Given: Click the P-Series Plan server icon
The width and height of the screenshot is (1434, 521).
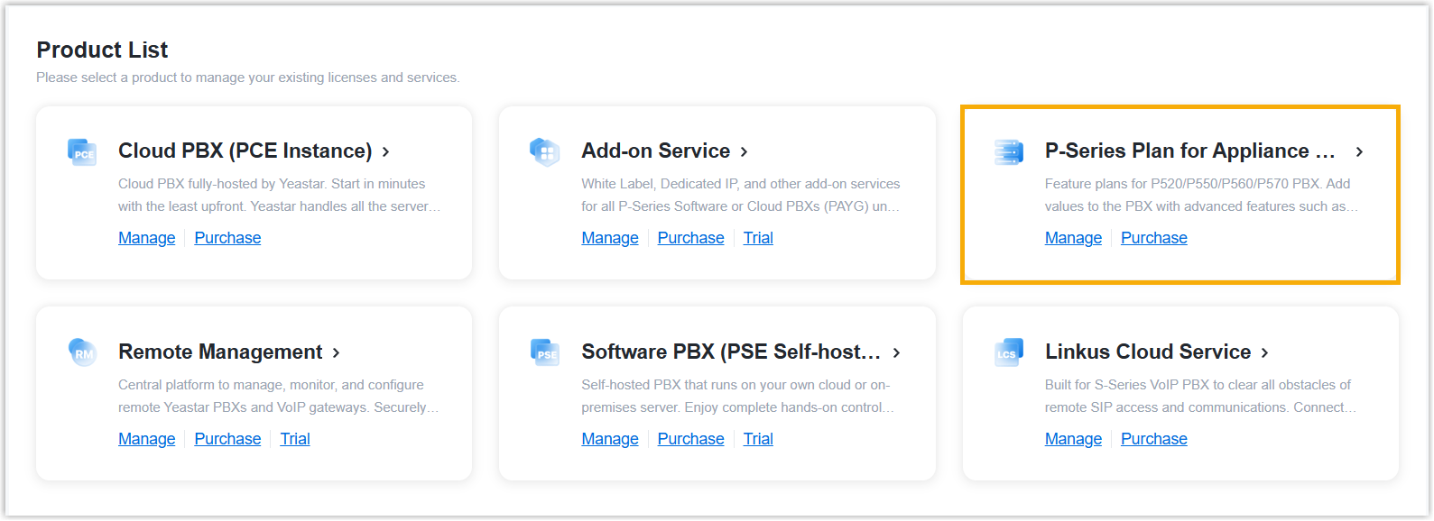Looking at the screenshot, I should 1008,151.
